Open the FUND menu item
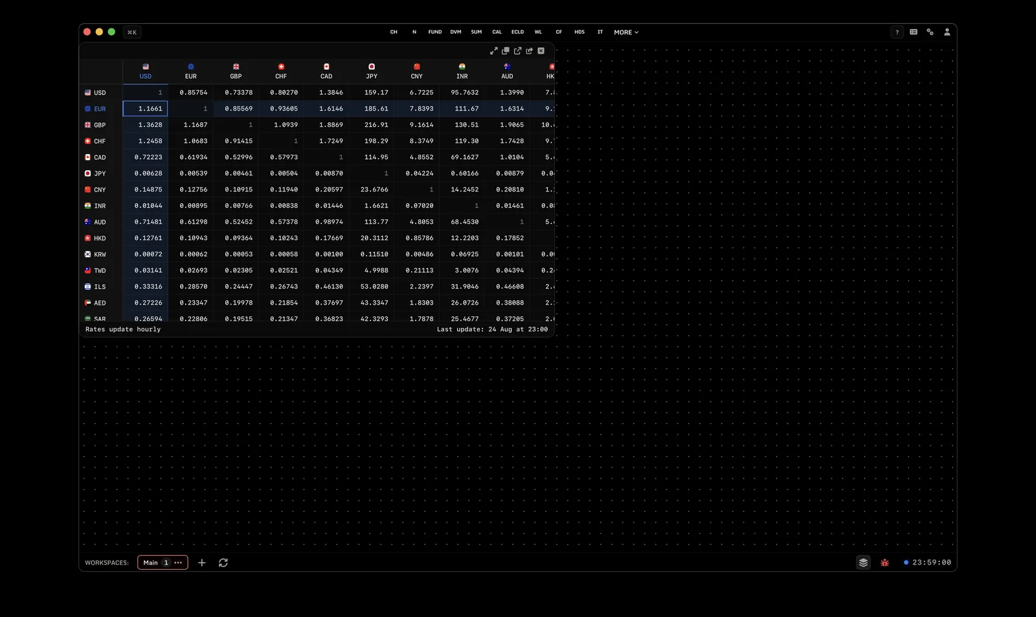 point(435,32)
